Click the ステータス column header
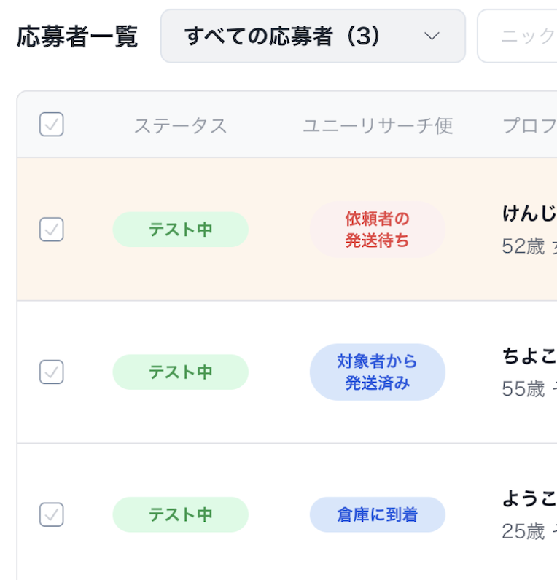 point(180,126)
